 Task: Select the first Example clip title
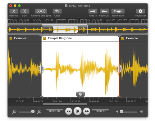click(x=20, y=38)
